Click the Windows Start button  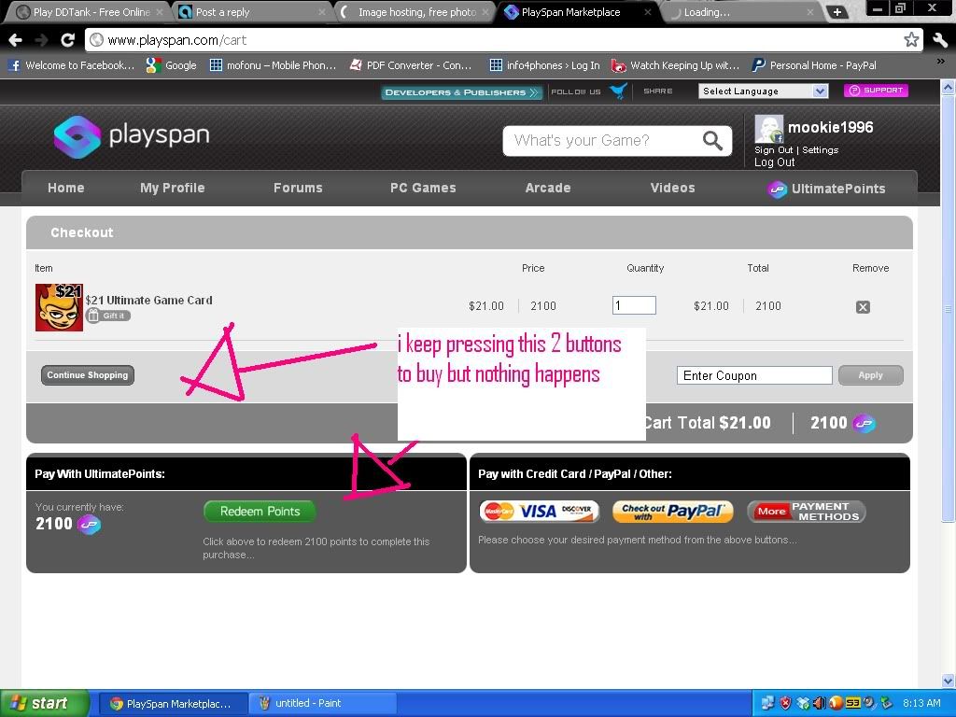44,703
